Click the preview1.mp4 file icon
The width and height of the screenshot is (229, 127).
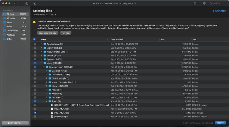[x=52, y=117]
